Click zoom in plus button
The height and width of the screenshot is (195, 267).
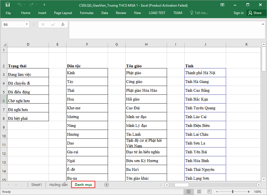pyautogui.click(x=249, y=191)
